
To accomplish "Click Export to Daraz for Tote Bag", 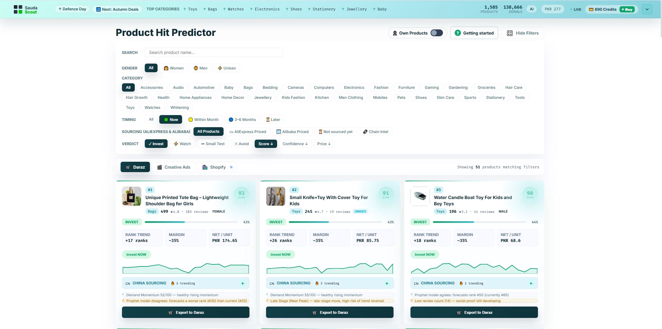I will click(186, 312).
